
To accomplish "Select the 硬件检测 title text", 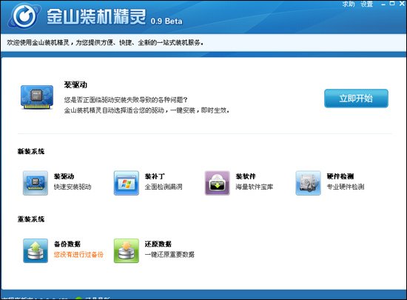I will click(x=340, y=176).
